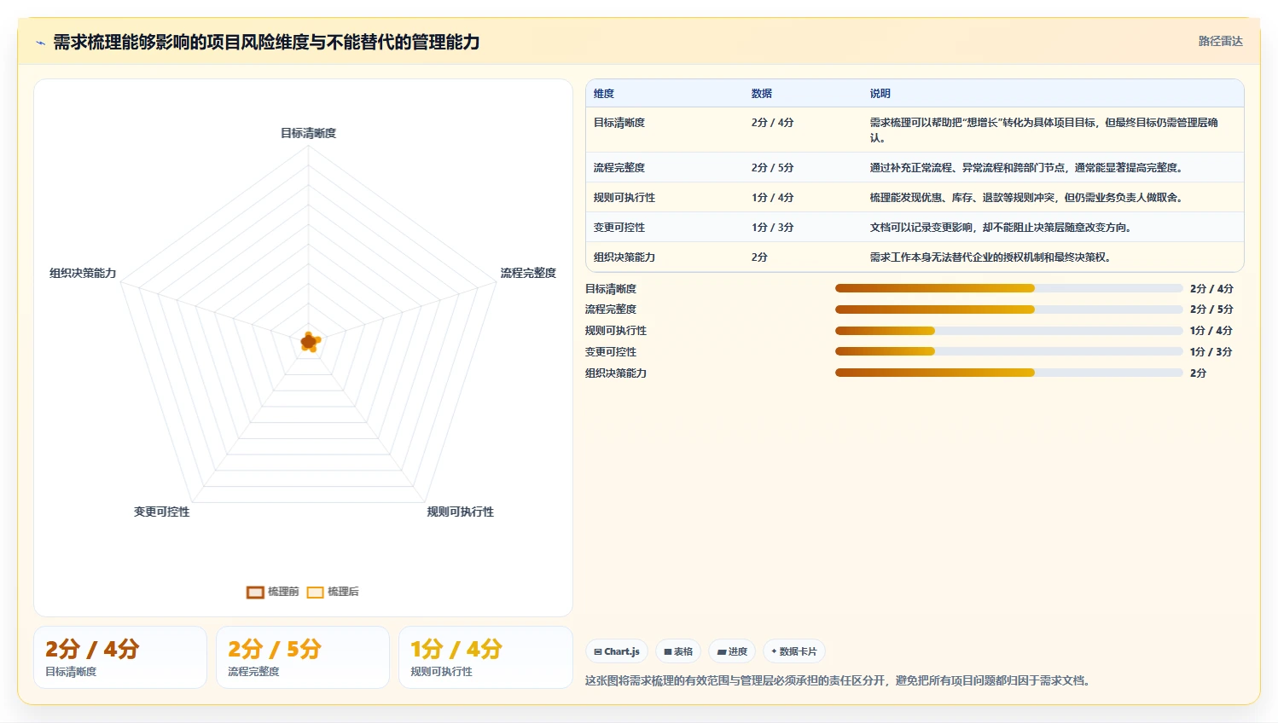
Task: Click the radar data points at chart center
Action: pos(309,342)
